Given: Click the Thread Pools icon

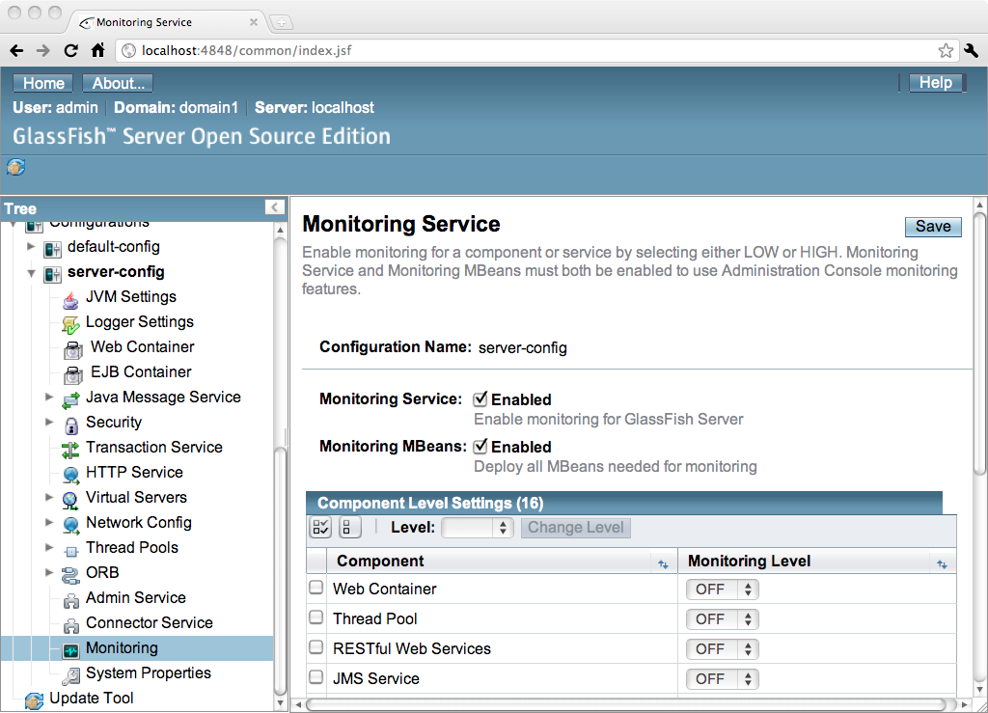Looking at the screenshot, I should pyautogui.click(x=71, y=551).
